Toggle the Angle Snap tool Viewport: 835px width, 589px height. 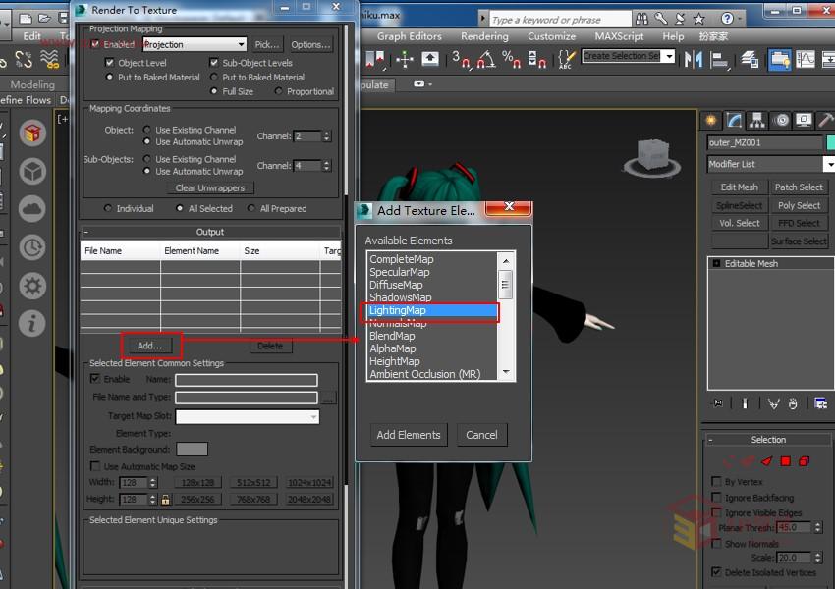[x=485, y=59]
